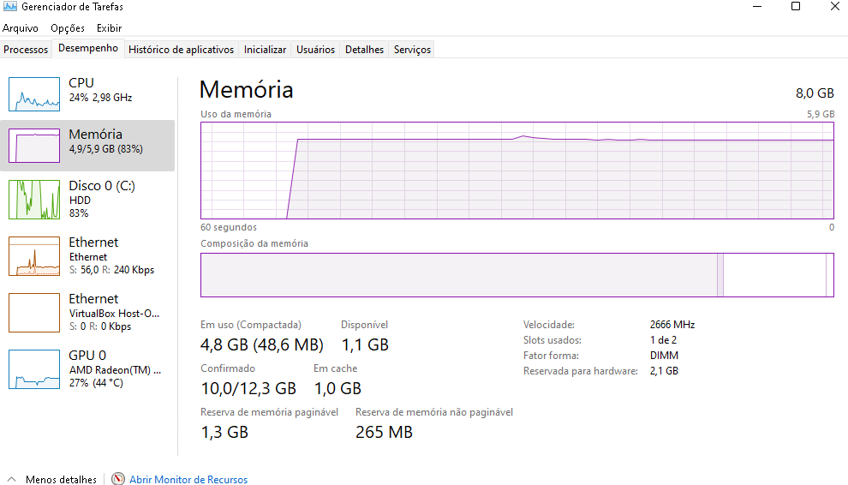Click the Task Manager title bar icon
848x485 pixels.
[9, 7]
